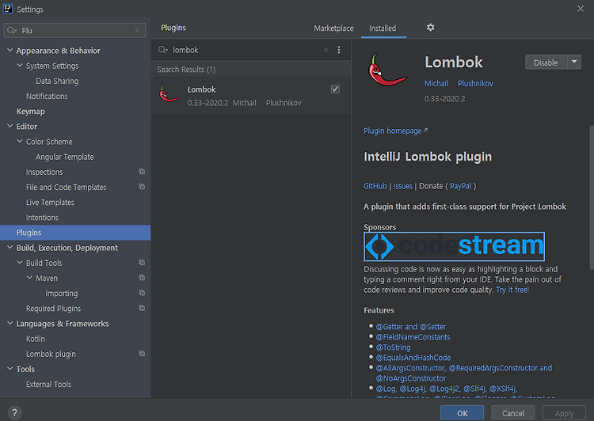The height and width of the screenshot is (421, 594).
Task: Click project-level icon beside Maven
Action: pyautogui.click(x=142, y=278)
